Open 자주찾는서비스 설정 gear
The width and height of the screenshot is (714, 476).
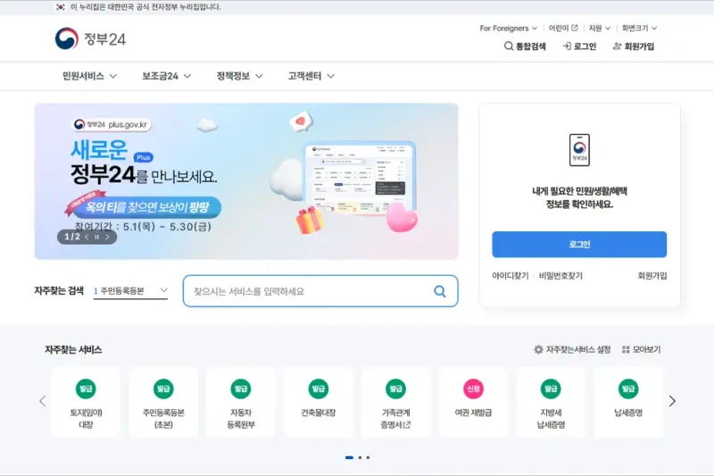coord(572,349)
